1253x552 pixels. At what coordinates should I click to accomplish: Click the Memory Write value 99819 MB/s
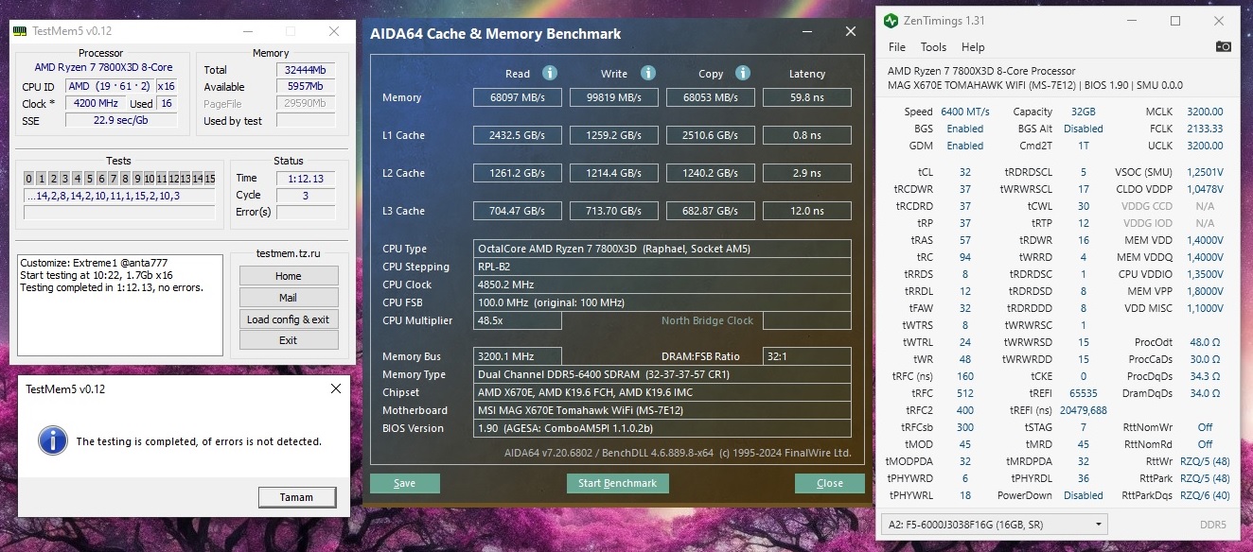tap(614, 97)
